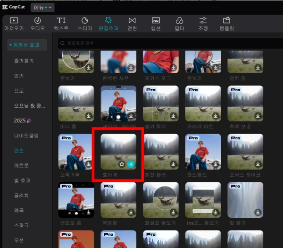Switch to the 캡션 captions tab
The height and width of the screenshot is (248, 283).
click(156, 24)
